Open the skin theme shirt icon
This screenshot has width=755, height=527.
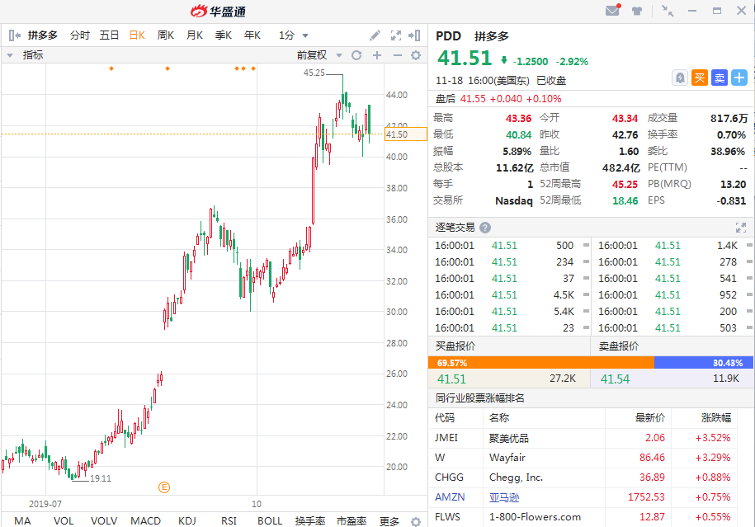coord(637,11)
